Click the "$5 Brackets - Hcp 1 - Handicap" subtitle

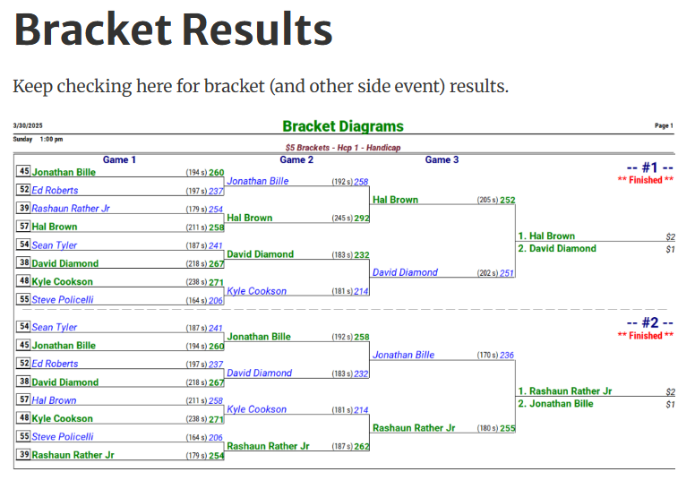tap(343, 147)
